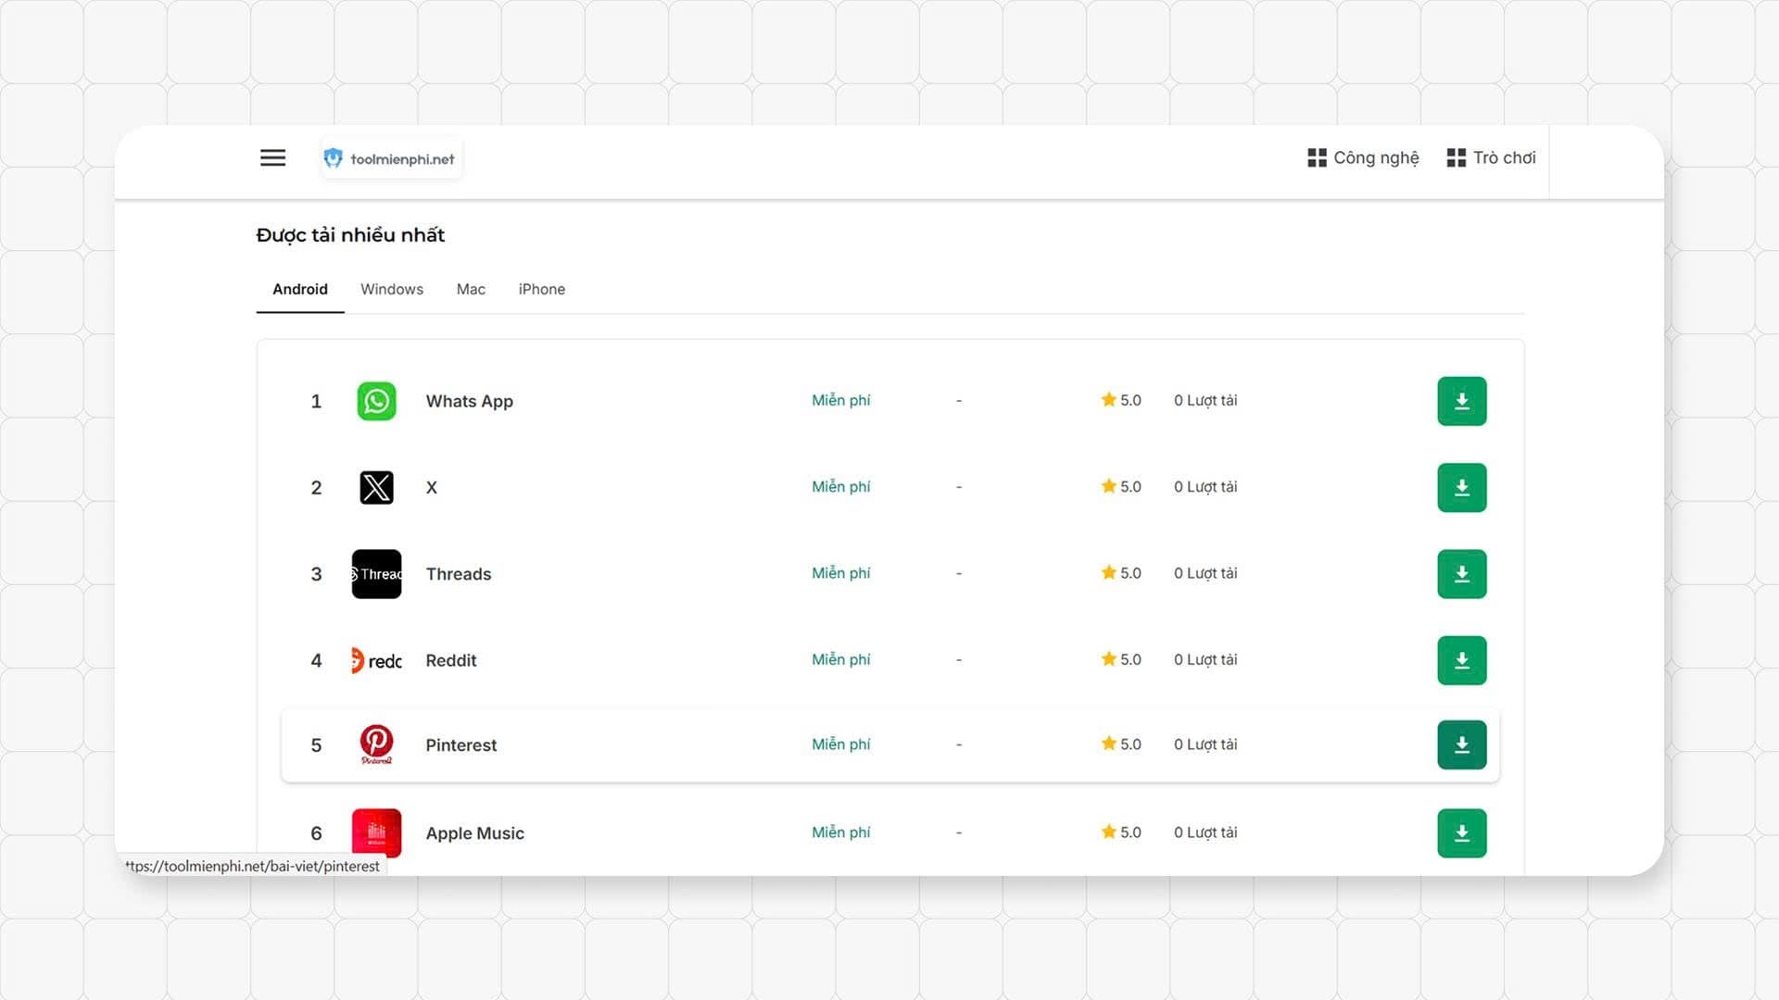Open the WhatsApp app icon
The height and width of the screenshot is (1000, 1779).
pyautogui.click(x=376, y=401)
